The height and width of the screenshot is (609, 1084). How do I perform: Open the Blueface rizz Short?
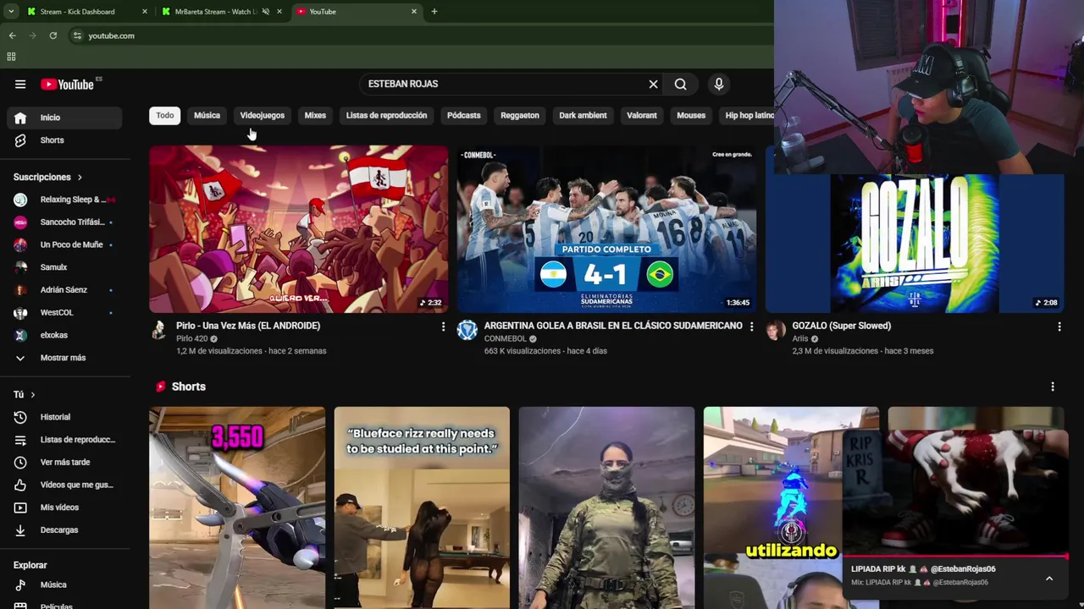click(422, 507)
